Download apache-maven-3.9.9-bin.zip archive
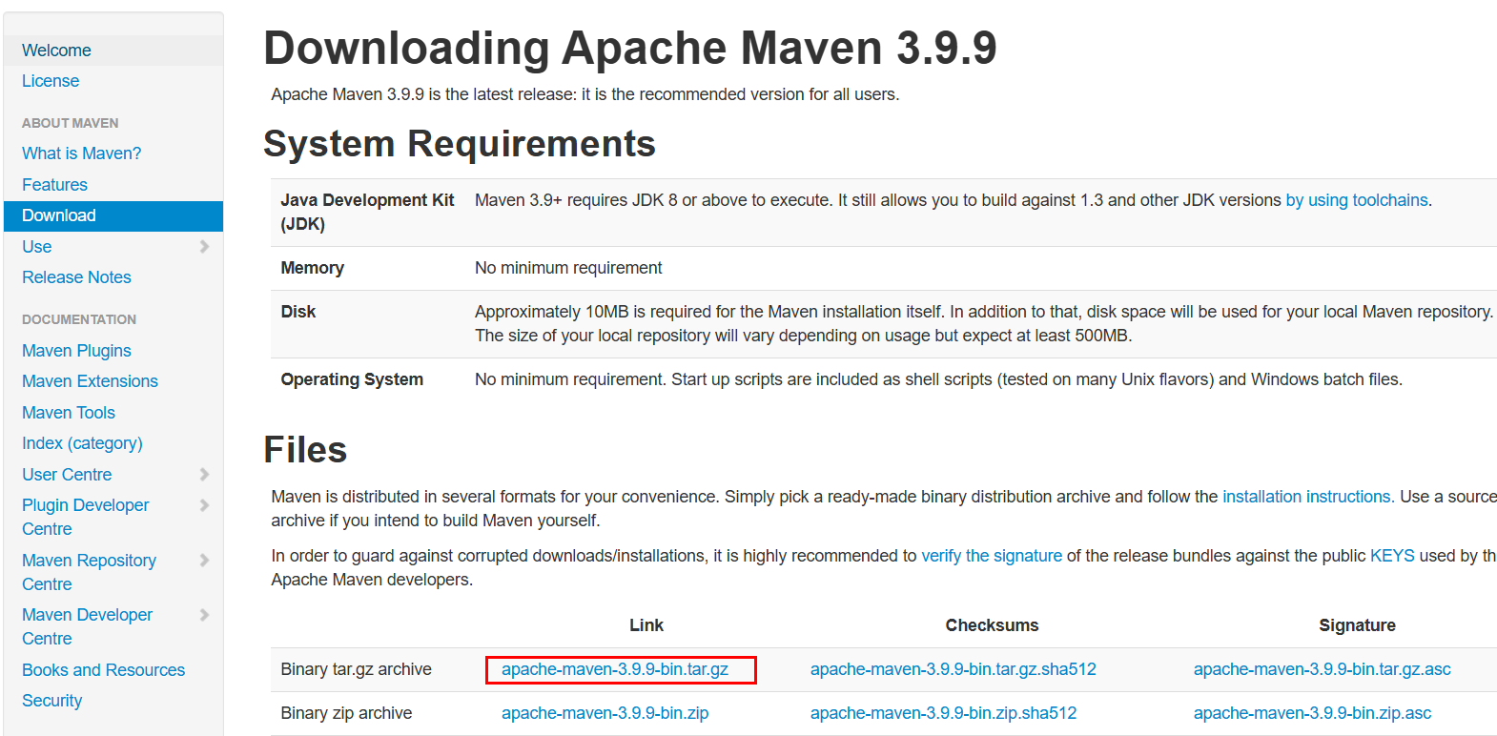This screenshot has width=1497, height=736. [605, 713]
